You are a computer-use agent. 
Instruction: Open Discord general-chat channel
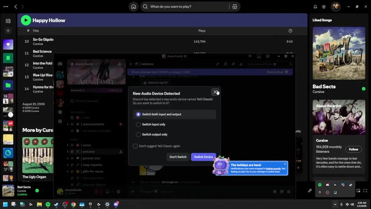[x=92, y=158]
